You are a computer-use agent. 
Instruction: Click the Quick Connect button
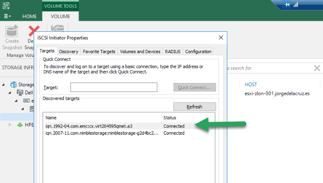click(195, 87)
